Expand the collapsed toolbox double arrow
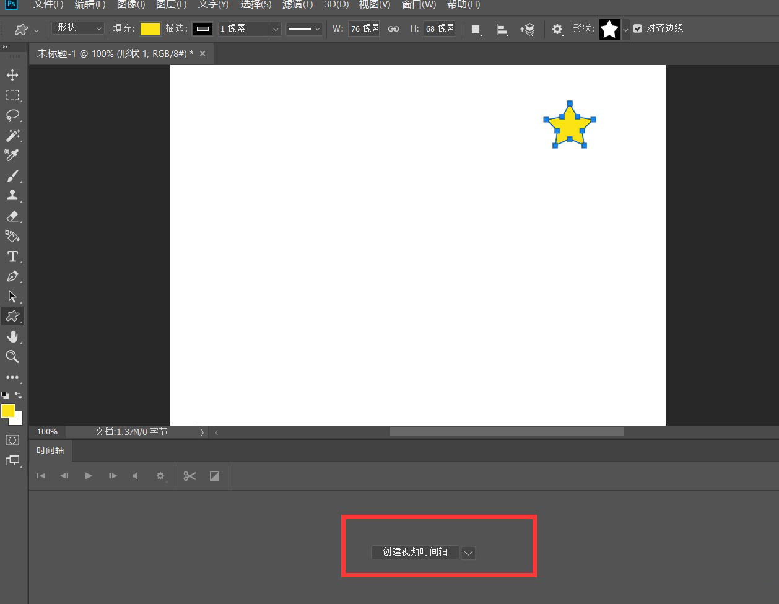 6,46
